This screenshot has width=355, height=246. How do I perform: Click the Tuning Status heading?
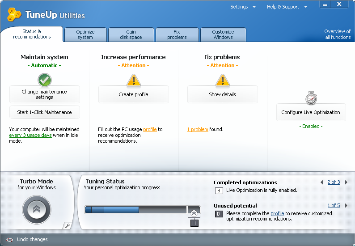[x=105, y=182]
